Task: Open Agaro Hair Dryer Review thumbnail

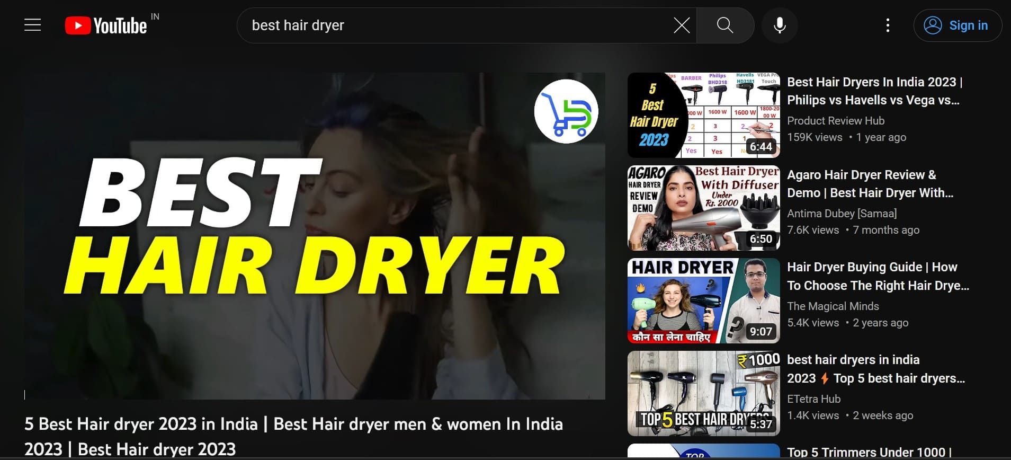Action: [703, 208]
